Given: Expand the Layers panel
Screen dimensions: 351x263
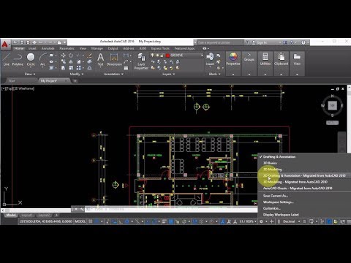Looking at the screenshot, I should click(168, 74).
